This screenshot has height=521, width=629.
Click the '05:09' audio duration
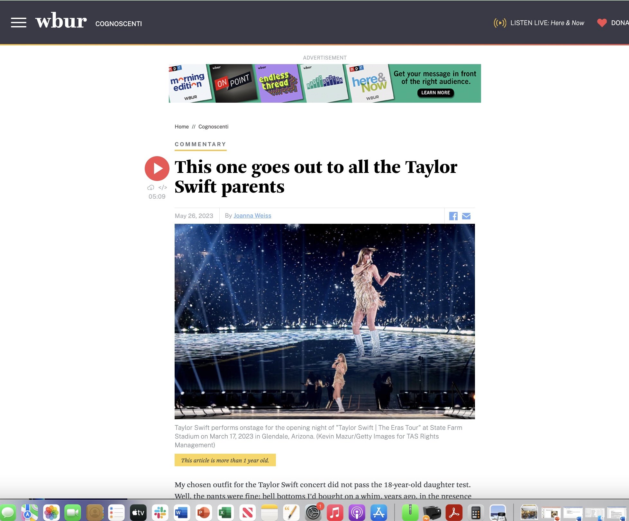click(157, 196)
